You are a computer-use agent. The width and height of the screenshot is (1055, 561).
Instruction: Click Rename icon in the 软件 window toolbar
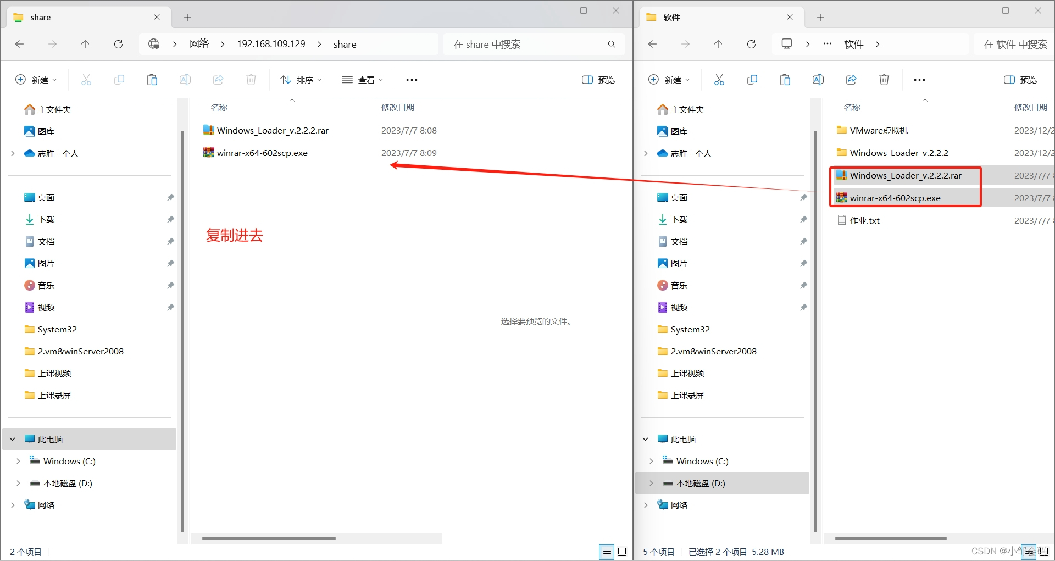(818, 80)
